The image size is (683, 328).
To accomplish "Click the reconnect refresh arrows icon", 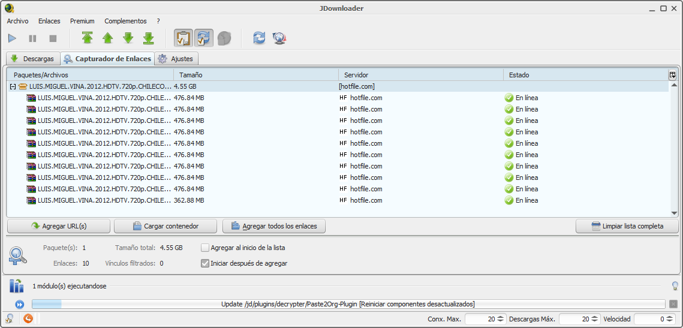I will [x=259, y=38].
